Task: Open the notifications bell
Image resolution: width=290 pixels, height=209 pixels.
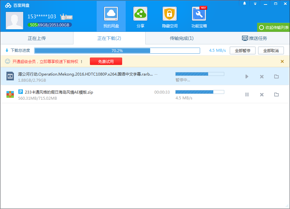Action: pos(245,4)
